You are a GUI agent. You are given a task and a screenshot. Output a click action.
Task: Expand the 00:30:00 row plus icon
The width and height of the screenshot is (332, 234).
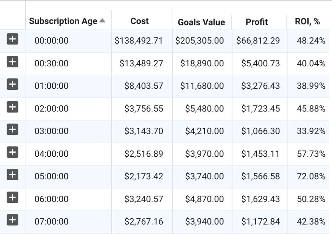[12, 62]
